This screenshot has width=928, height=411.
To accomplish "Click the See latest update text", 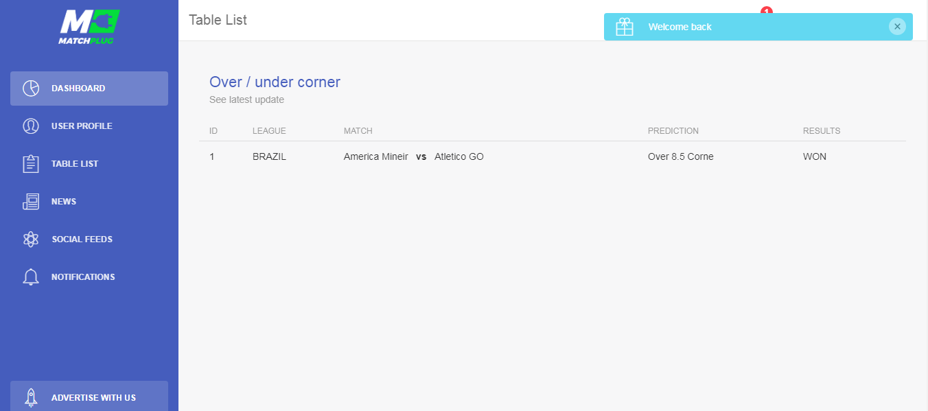I will tap(246, 100).
